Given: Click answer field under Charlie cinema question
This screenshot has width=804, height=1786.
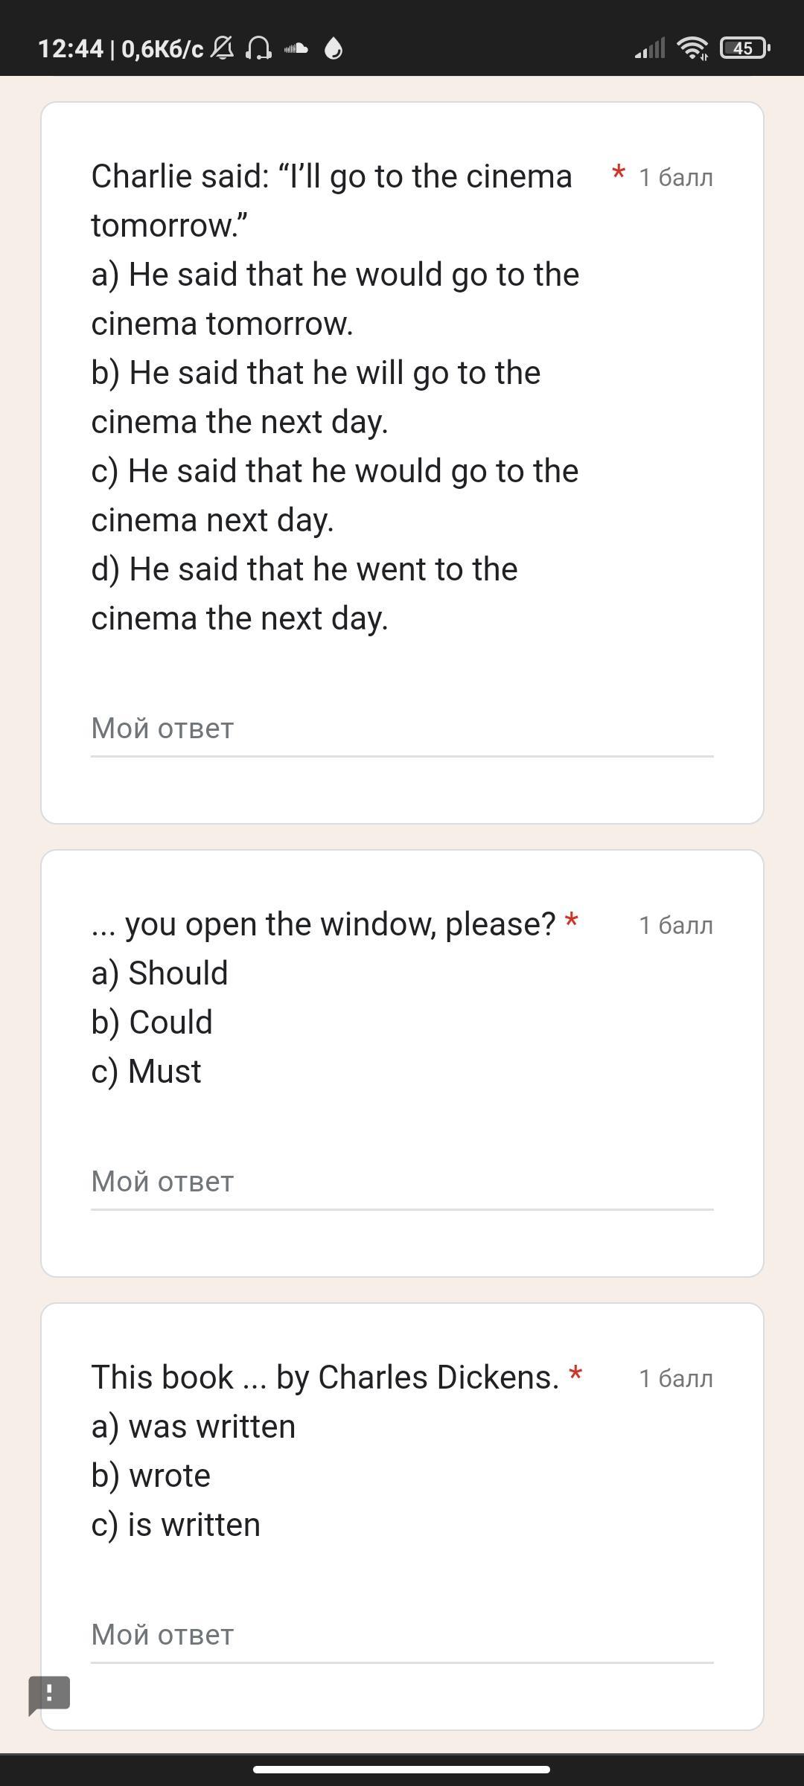Looking at the screenshot, I should pyautogui.click(x=402, y=729).
